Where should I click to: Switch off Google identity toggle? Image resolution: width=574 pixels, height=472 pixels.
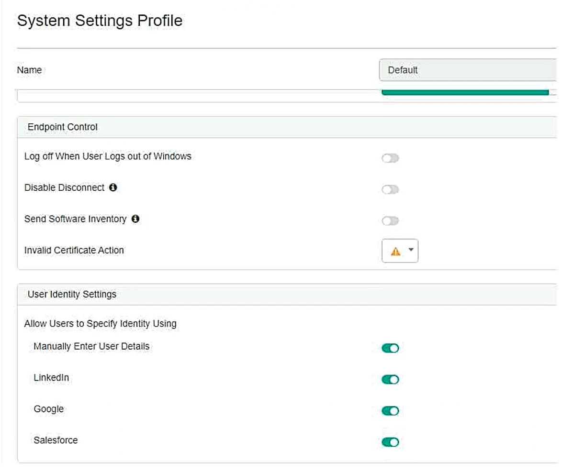390,411
